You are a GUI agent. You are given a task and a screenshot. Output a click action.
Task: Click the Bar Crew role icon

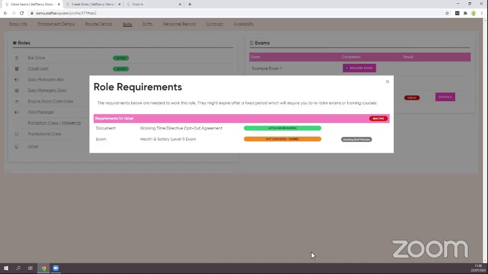click(x=16, y=58)
